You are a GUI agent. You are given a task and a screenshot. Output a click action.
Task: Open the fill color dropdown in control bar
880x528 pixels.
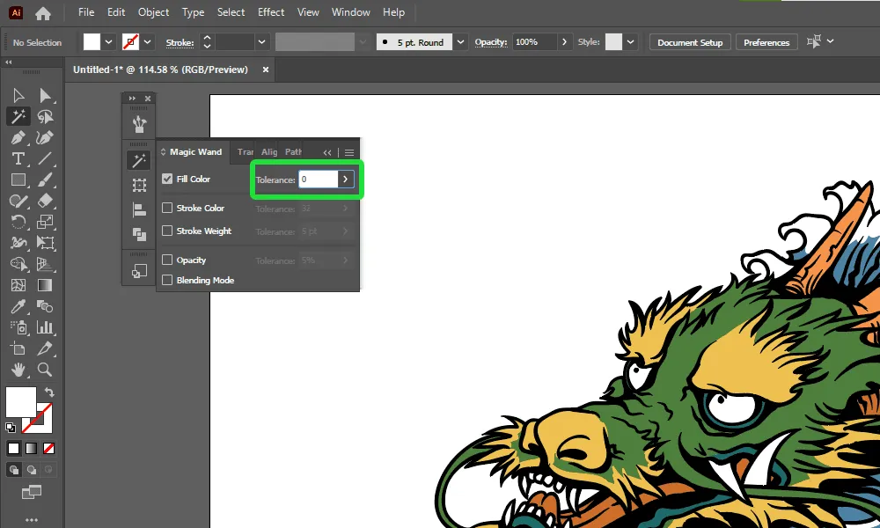coord(109,42)
